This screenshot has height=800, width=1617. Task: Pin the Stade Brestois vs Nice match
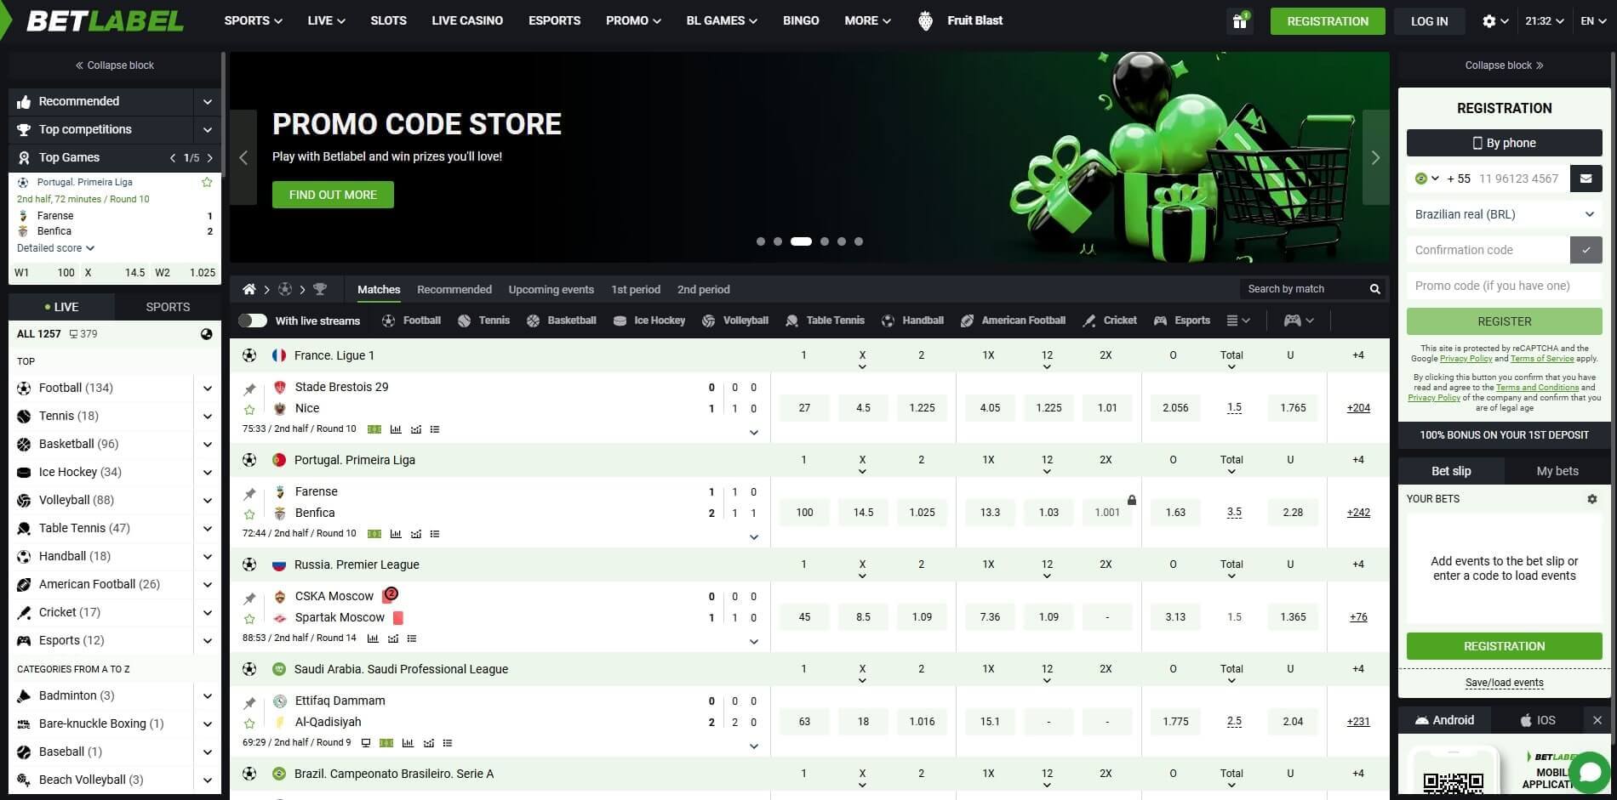coord(250,387)
